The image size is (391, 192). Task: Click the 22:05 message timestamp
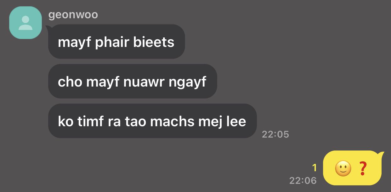[x=275, y=134]
